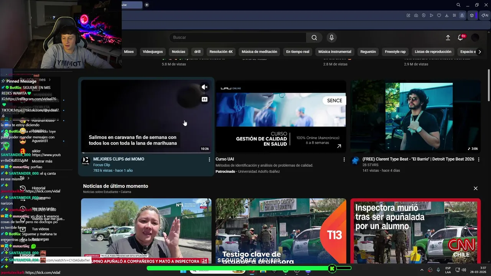Unmute the MOMO video preview
The width and height of the screenshot is (491, 276).
pyautogui.click(x=205, y=87)
